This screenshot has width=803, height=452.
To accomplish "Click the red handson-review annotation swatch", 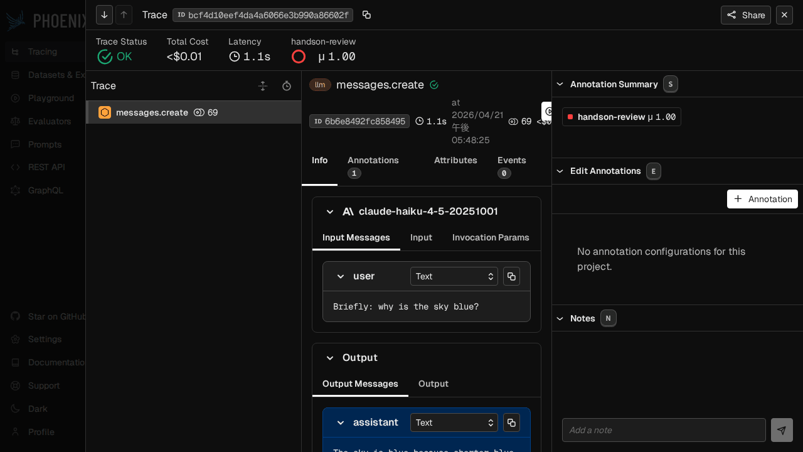I will (570, 117).
